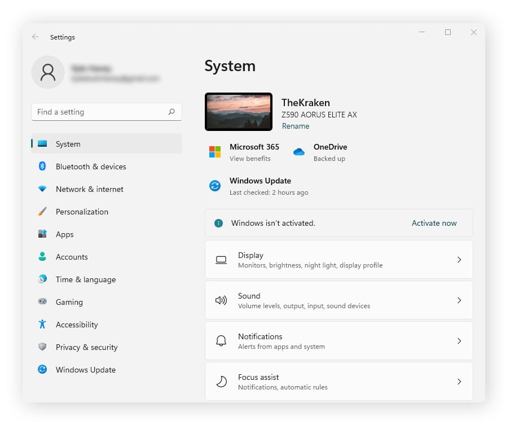Click the OneDrive cloud icon
Viewport: 510px width, 429px height.
[x=299, y=152]
